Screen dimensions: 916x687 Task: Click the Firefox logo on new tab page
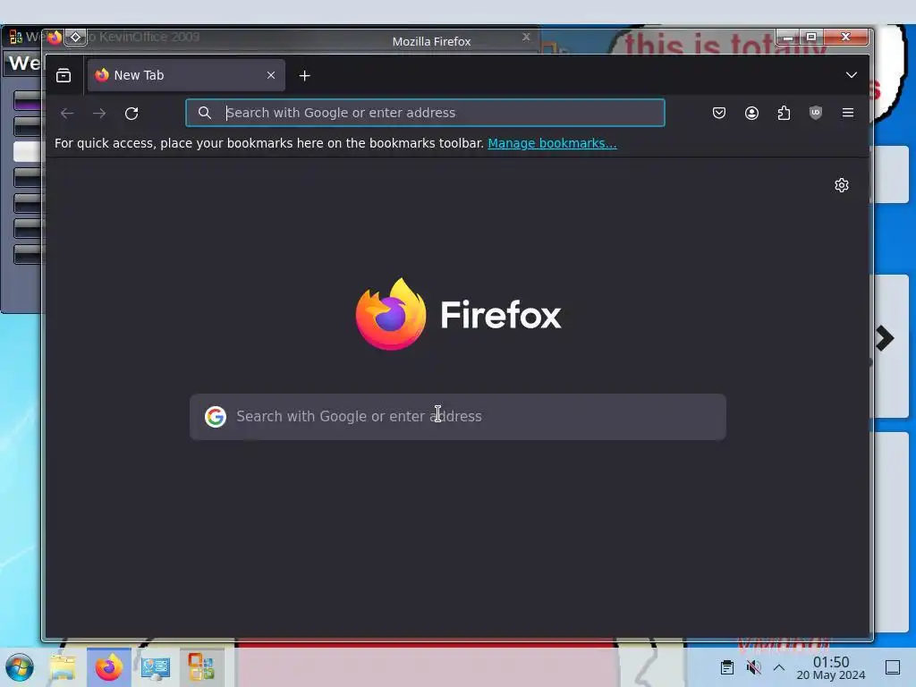pyautogui.click(x=458, y=314)
